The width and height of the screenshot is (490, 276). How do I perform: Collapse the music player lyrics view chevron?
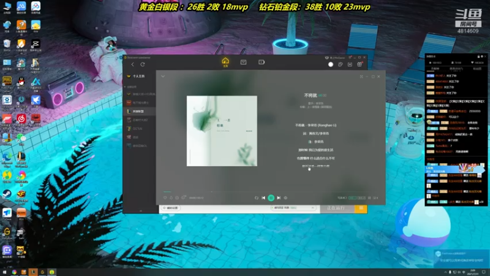(x=163, y=76)
